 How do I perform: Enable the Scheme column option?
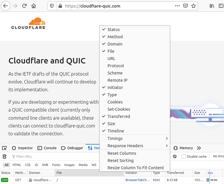[135, 73]
